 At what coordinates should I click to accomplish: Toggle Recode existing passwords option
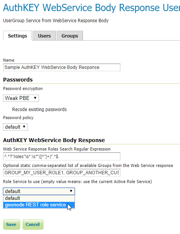tap(39, 110)
